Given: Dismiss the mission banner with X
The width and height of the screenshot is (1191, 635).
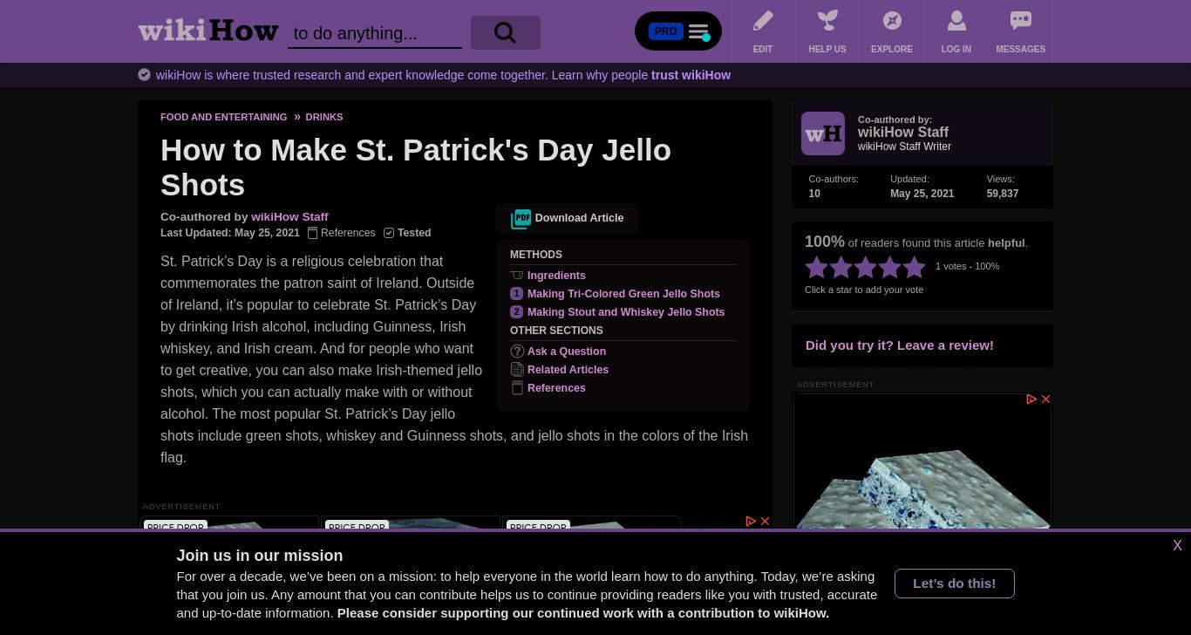Looking at the screenshot, I should 1177,546.
